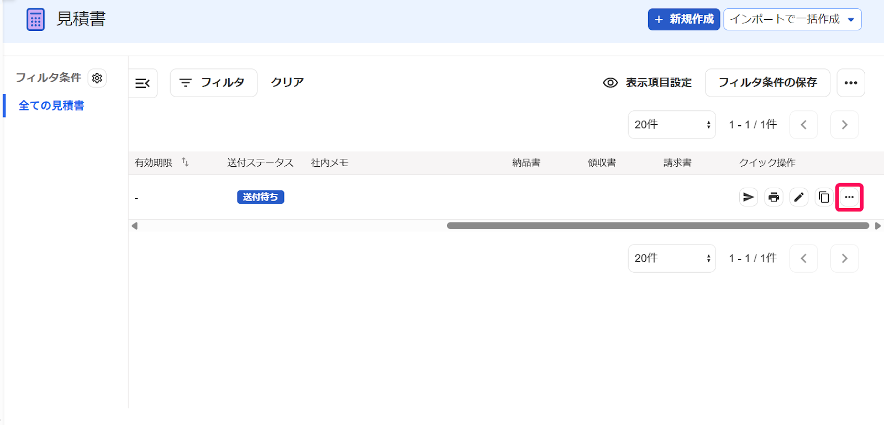Click 新規作成 button

(x=684, y=19)
